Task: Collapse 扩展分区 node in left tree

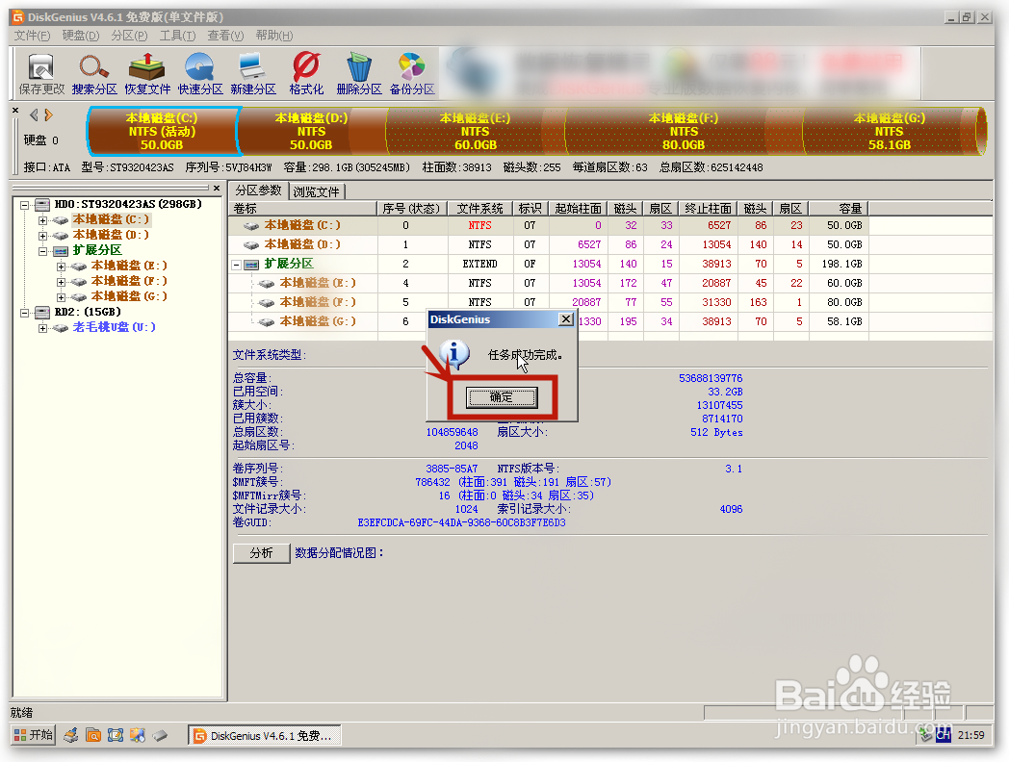Action: [x=42, y=251]
